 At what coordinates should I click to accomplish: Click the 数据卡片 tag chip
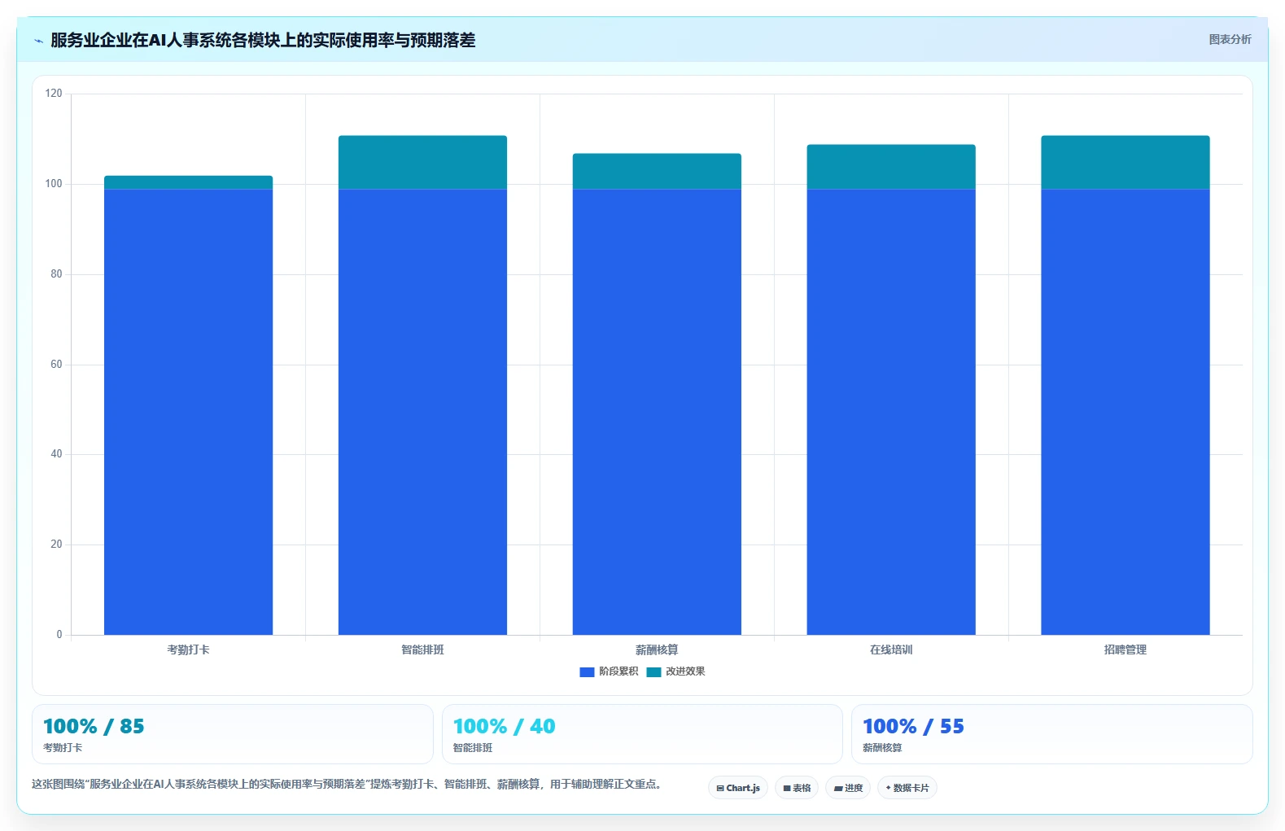tap(907, 788)
